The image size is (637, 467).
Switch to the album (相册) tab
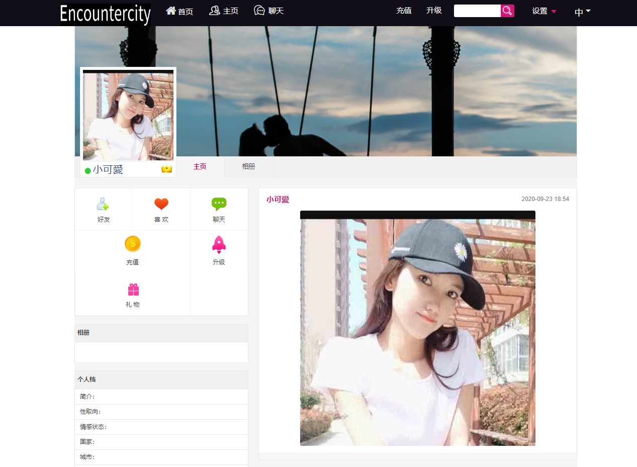click(248, 166)
